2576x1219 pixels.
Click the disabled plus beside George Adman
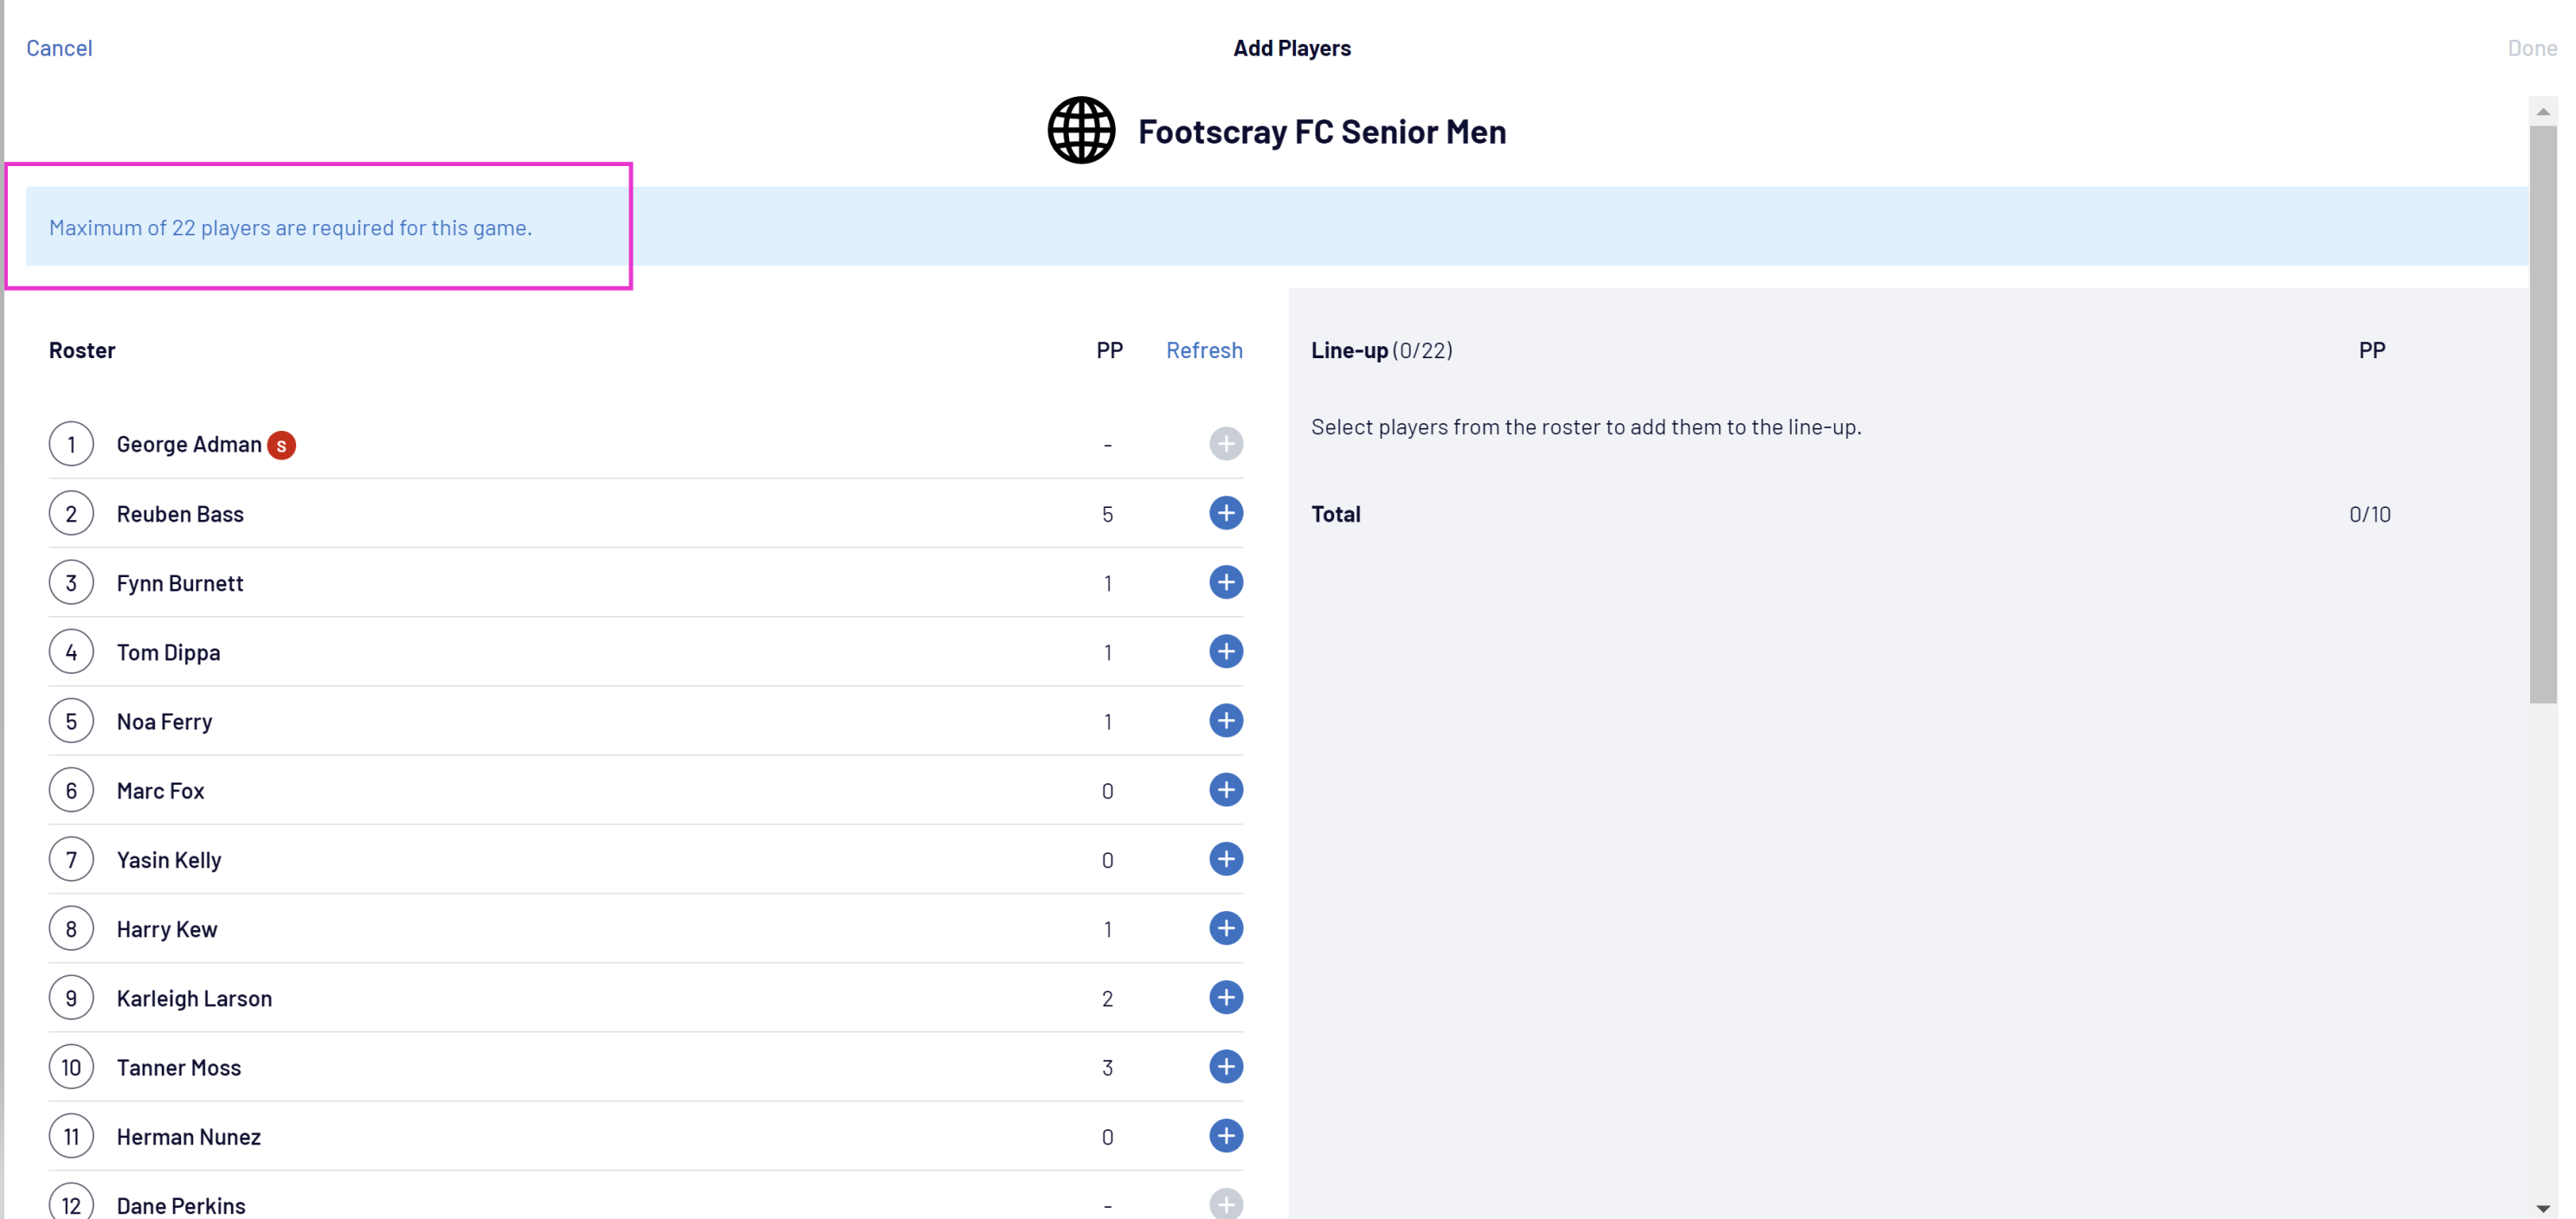tap(1225, 444)
